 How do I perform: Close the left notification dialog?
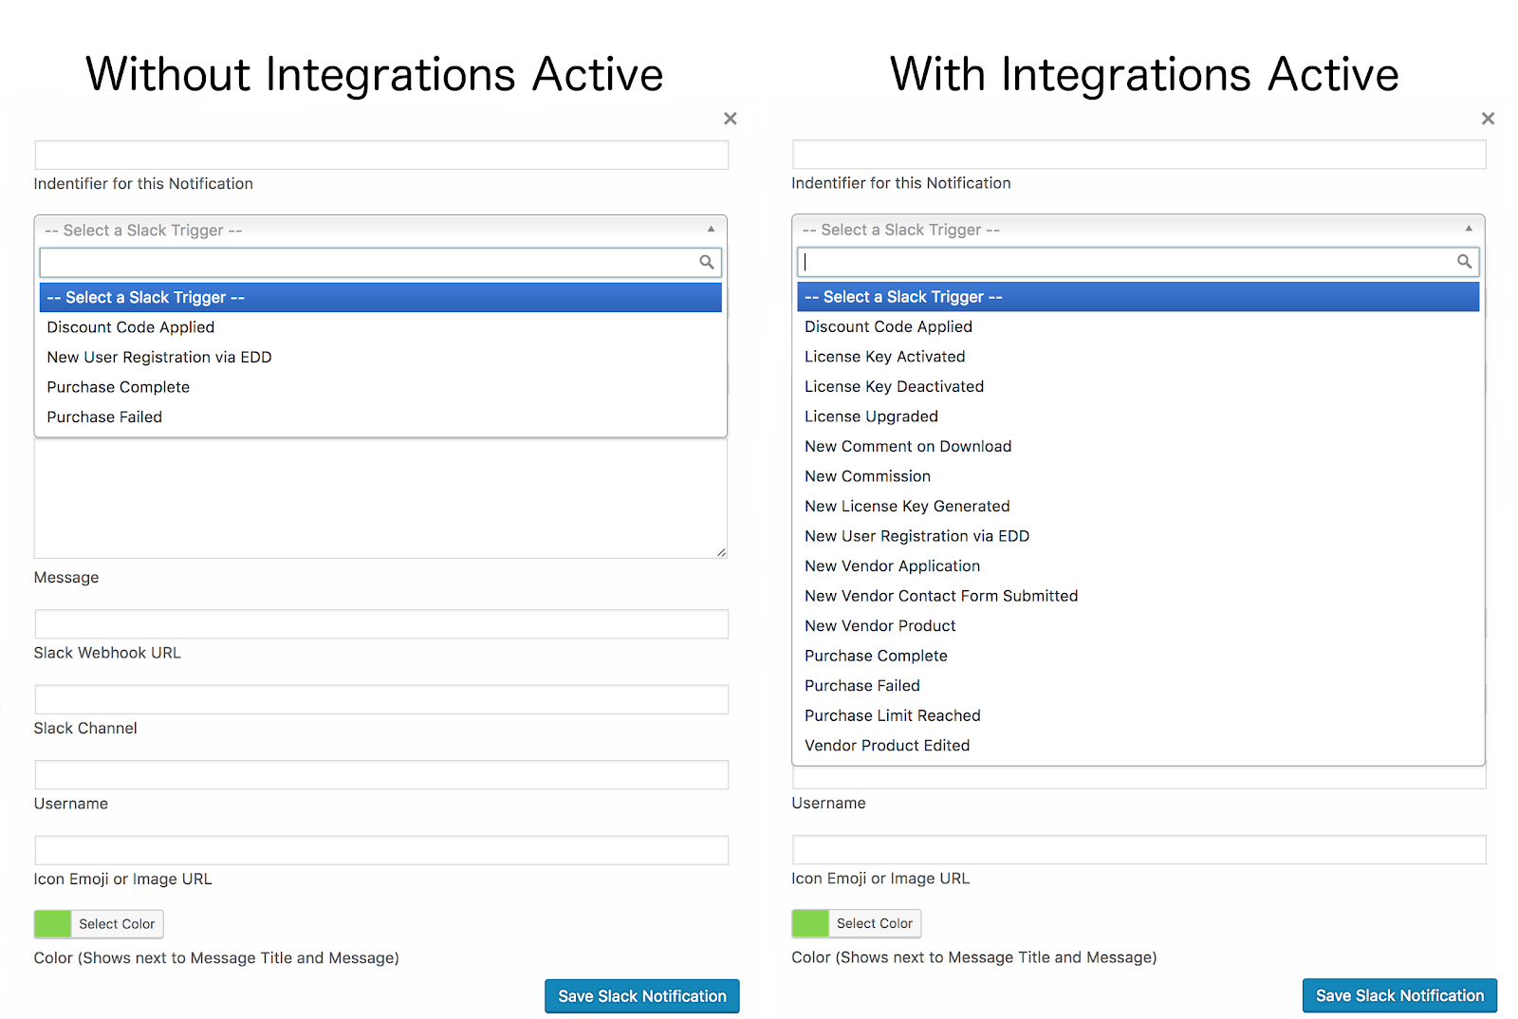[730, 119]
